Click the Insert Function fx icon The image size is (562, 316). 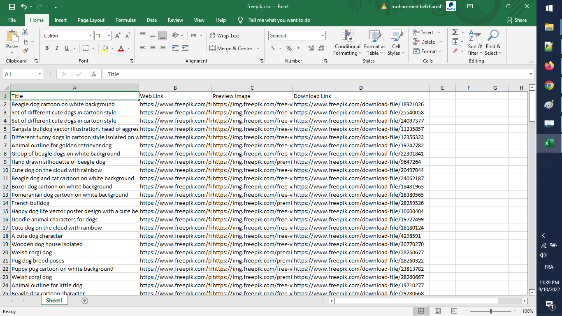94,74
